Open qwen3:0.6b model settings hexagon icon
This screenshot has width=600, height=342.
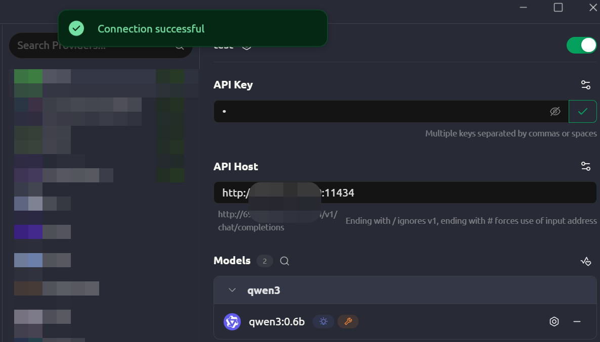pos(554,322)
